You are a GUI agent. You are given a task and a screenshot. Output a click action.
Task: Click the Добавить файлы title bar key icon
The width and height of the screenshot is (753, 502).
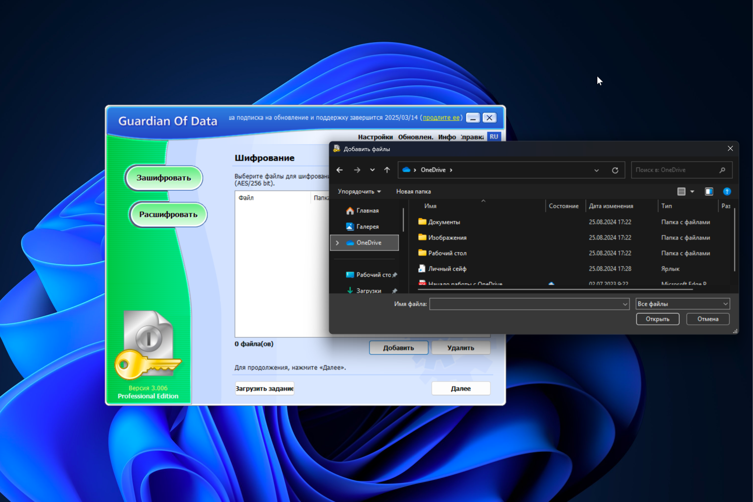click(x=337, y=149)
